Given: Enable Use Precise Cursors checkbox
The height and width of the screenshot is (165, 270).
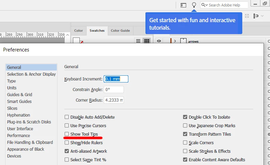Looking at the screenshot, I should (67, 125).
